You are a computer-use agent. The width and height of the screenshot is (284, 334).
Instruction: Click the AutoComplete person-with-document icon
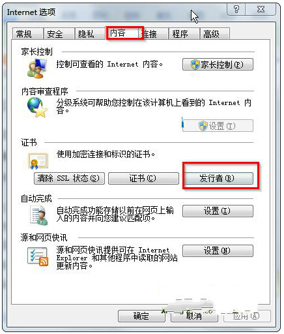[38, 215]
